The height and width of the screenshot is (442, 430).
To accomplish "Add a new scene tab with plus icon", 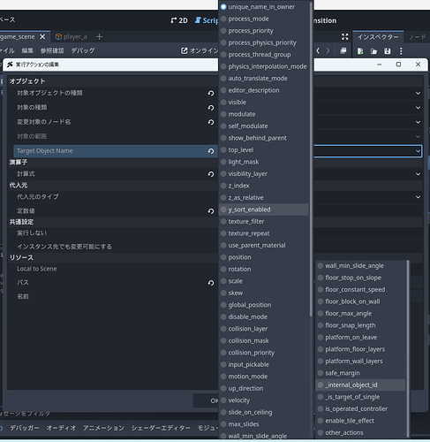I will click(99, 37).
